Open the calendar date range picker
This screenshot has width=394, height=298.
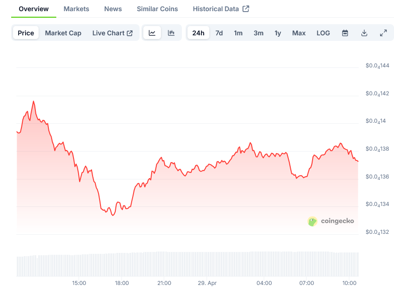[345, 33]
